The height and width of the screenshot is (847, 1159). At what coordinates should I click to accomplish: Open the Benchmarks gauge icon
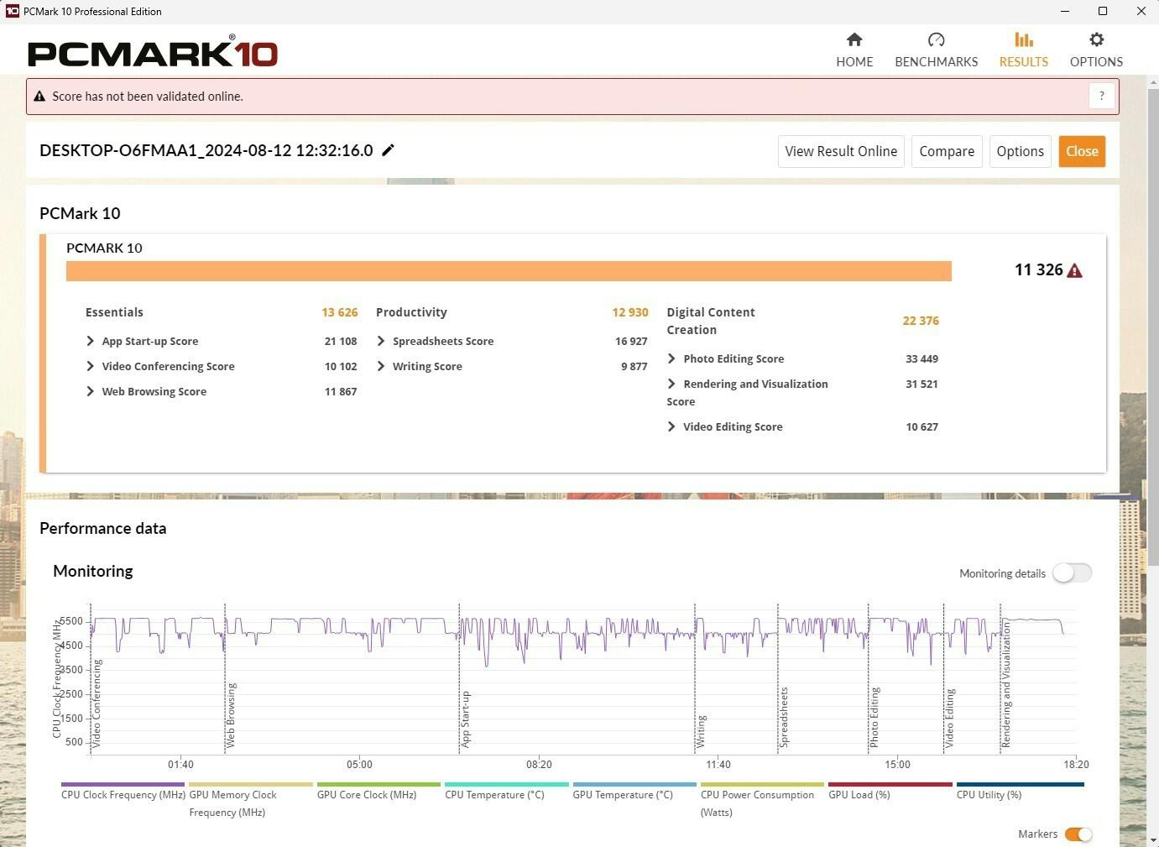pyautogui.click(x=936, y=39)
